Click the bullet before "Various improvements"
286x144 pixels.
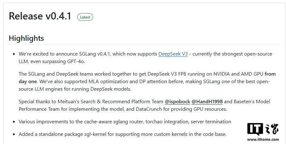(14, 122)
